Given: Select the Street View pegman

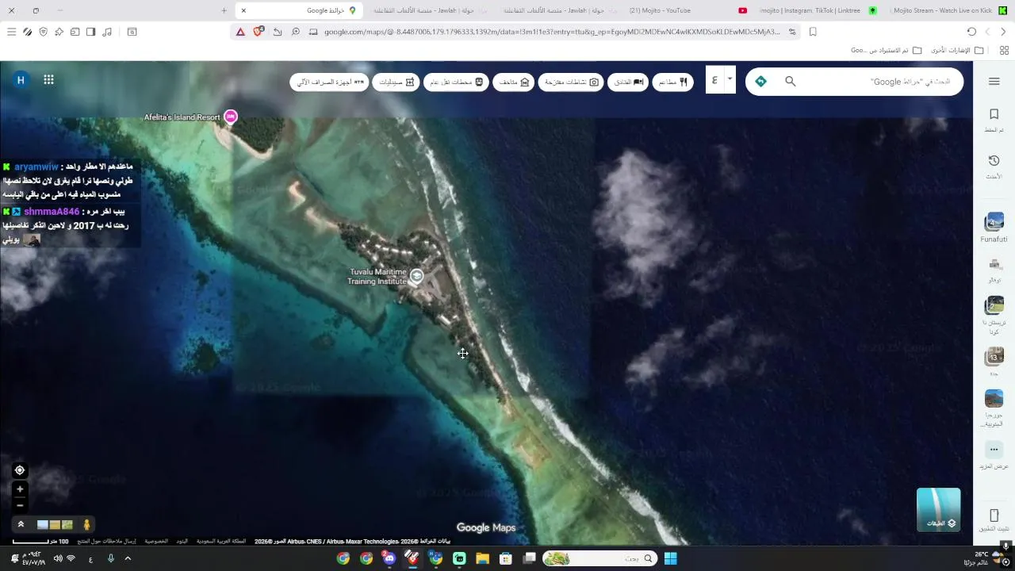Looking at the screenshot, I should point(86,524).
